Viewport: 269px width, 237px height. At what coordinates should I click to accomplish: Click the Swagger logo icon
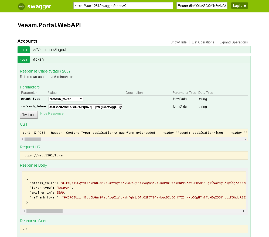(21, 6)
